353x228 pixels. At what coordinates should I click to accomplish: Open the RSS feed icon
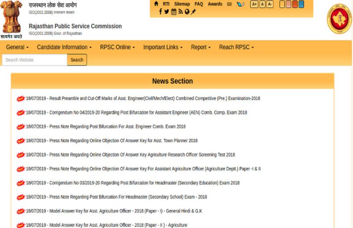pyautogui.click(x=180, y=11)
